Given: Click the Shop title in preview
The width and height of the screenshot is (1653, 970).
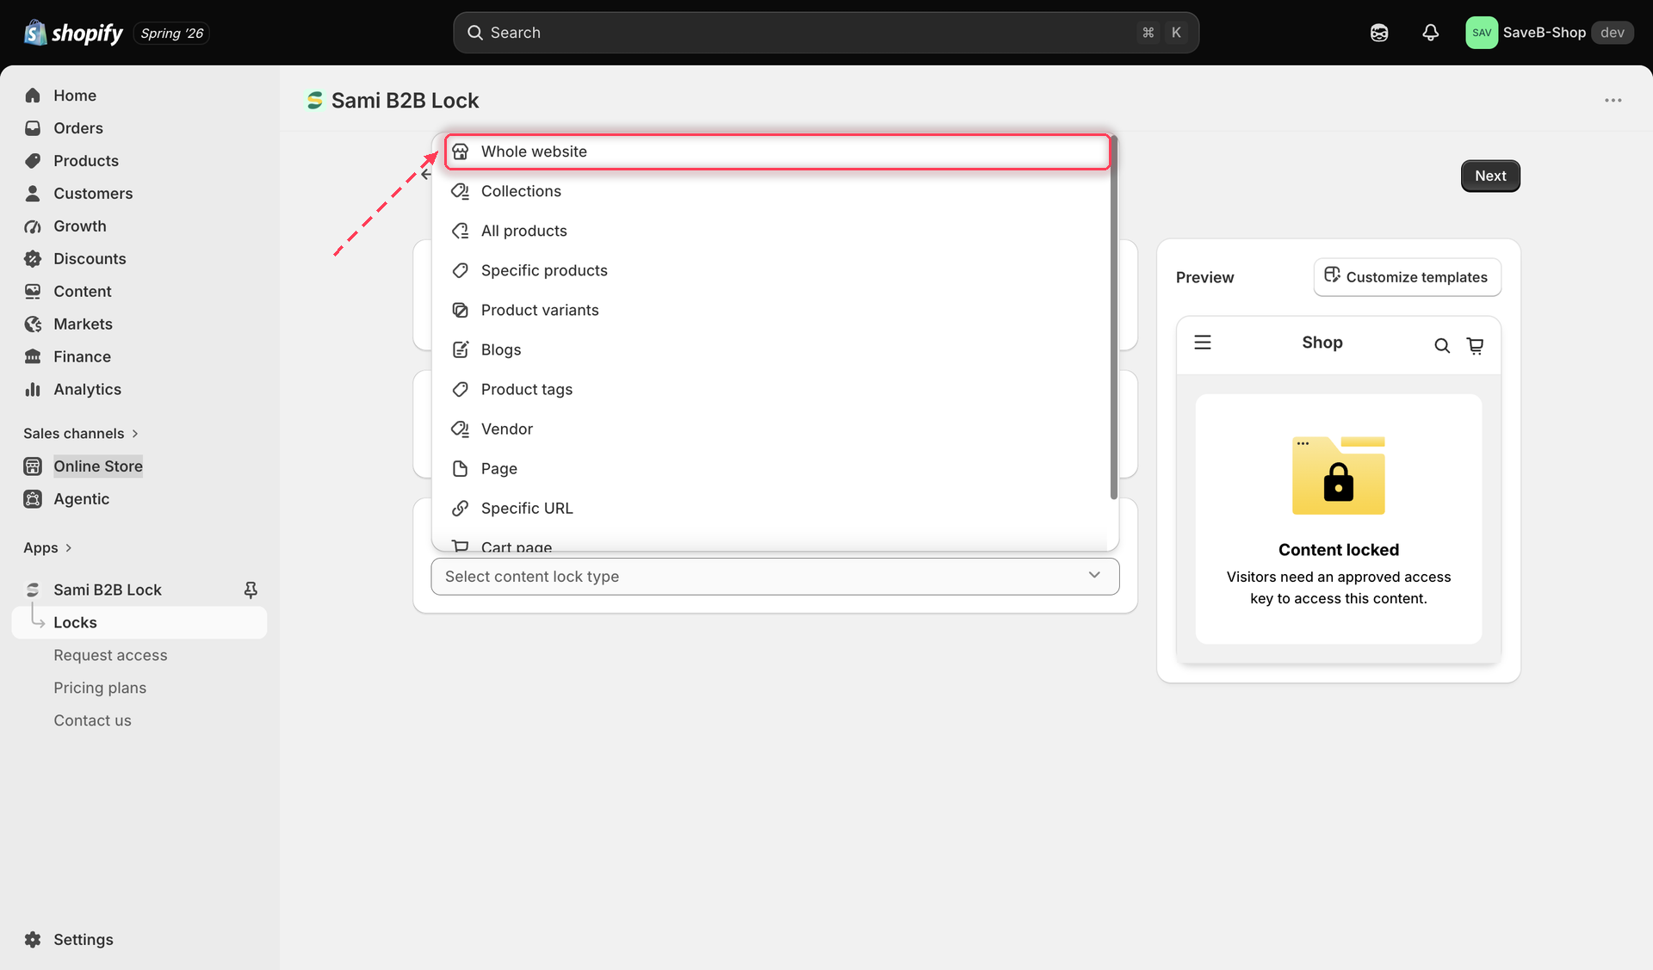Looking at the screenshot, I should pos(1322,343).
